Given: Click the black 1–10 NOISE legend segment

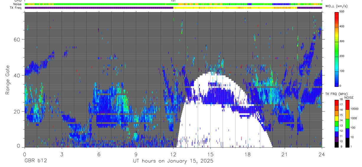Looking at the screenshot, I should tap(347, 143).
